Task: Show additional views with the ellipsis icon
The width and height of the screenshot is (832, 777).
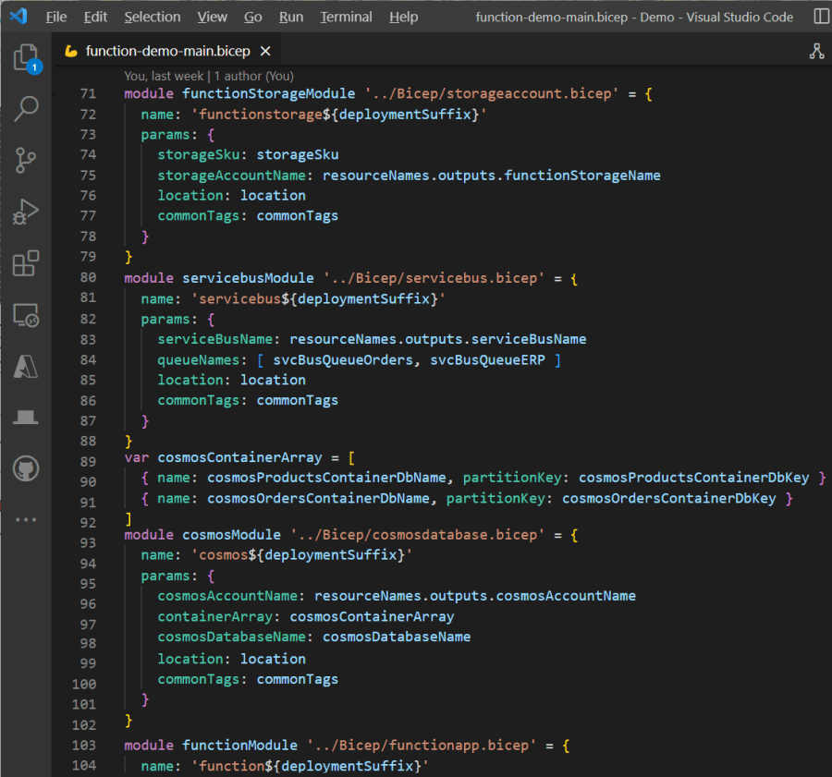Action: click(26, 519)
